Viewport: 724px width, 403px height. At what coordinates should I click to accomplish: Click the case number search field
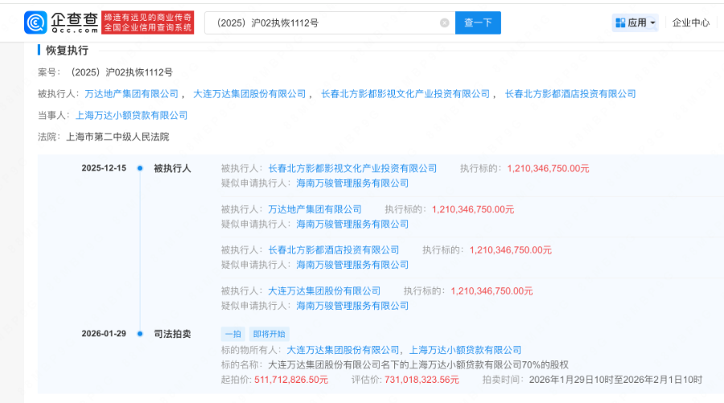tap(322, 23)
